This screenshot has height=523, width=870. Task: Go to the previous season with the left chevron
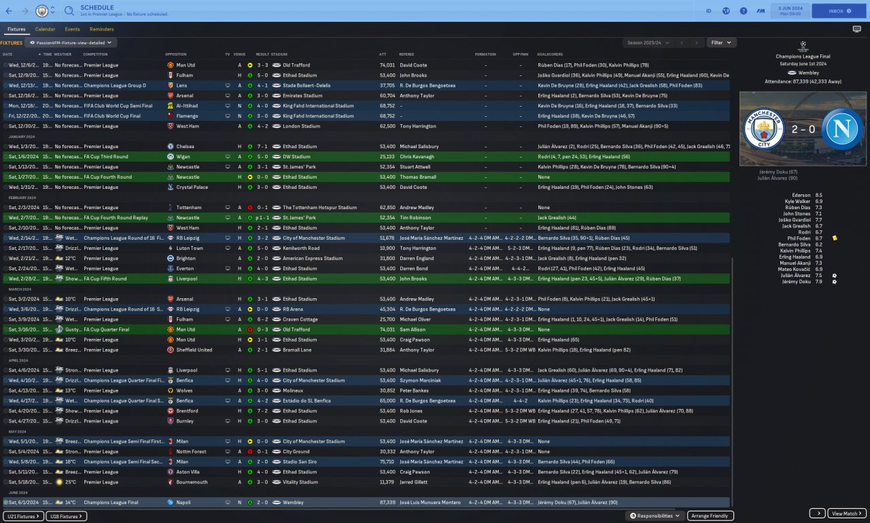click(x=682, y=43)
